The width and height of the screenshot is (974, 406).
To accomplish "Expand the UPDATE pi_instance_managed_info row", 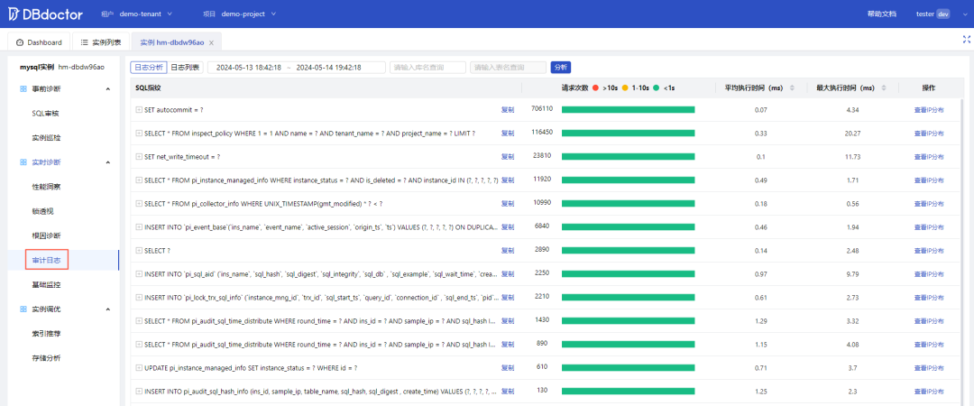I will tap(139, 367).
